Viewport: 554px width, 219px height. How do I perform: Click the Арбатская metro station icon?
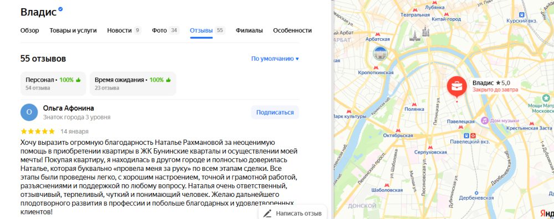[x=378, y=34]
